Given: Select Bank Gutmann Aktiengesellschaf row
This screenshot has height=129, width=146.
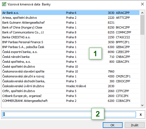Looking at the screenshot, I should tap(70, 23).
